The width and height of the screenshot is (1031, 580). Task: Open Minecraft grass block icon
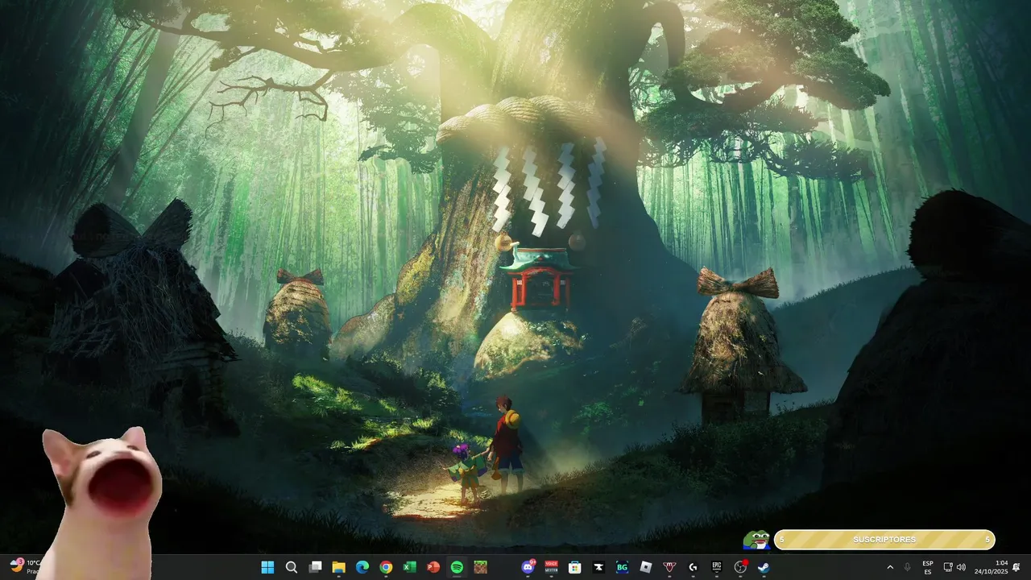tap(480, 567)
